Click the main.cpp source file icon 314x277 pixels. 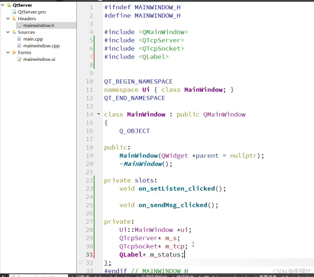tap(19, 39)
